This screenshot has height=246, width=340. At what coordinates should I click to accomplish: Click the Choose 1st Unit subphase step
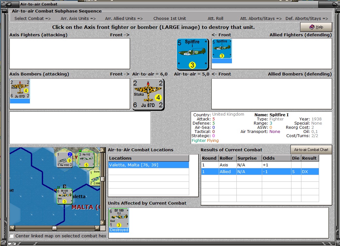[170, 19]
